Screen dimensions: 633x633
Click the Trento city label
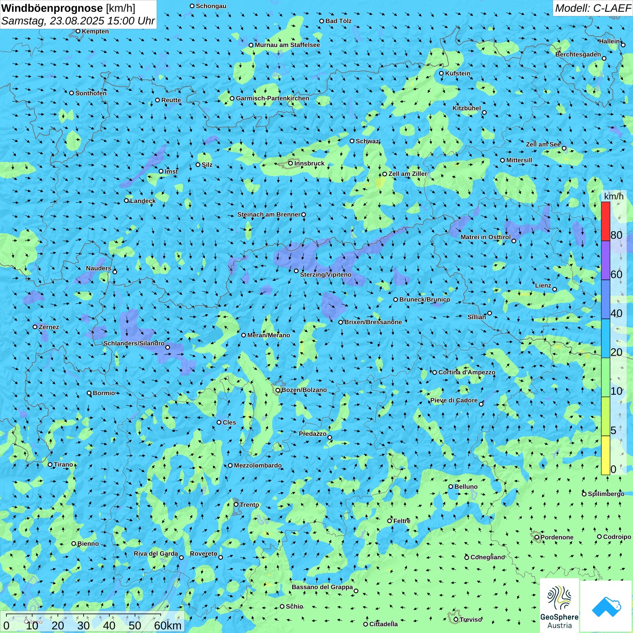pos(250,505)
